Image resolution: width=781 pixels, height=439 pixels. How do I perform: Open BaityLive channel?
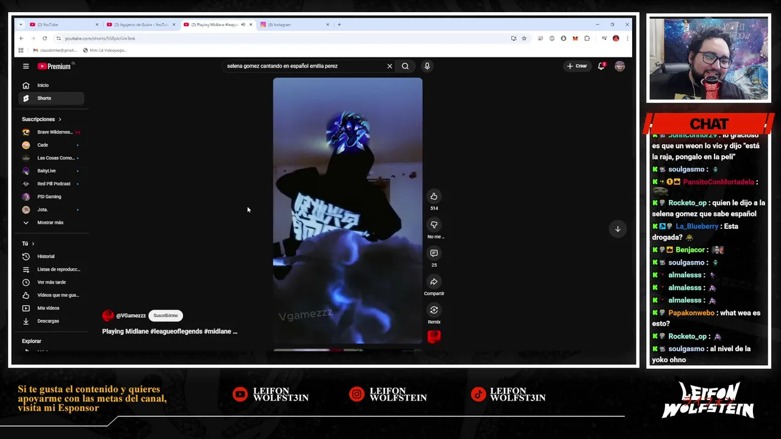click(51, 171)
